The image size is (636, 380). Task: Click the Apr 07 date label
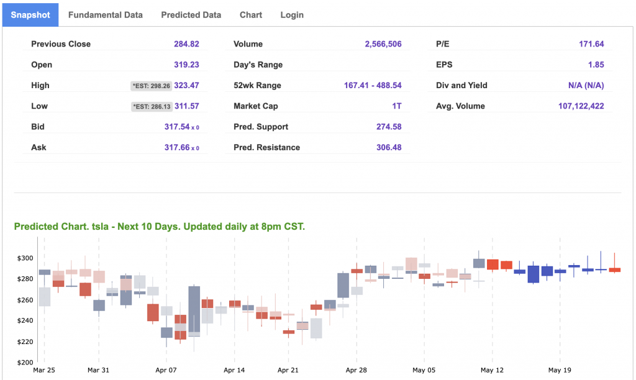tap(166, 370)
